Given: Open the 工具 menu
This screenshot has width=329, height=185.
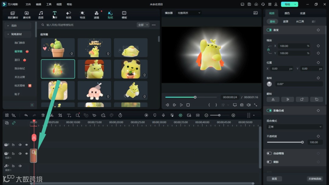Looking at the screenshot, I should (49, 4).
